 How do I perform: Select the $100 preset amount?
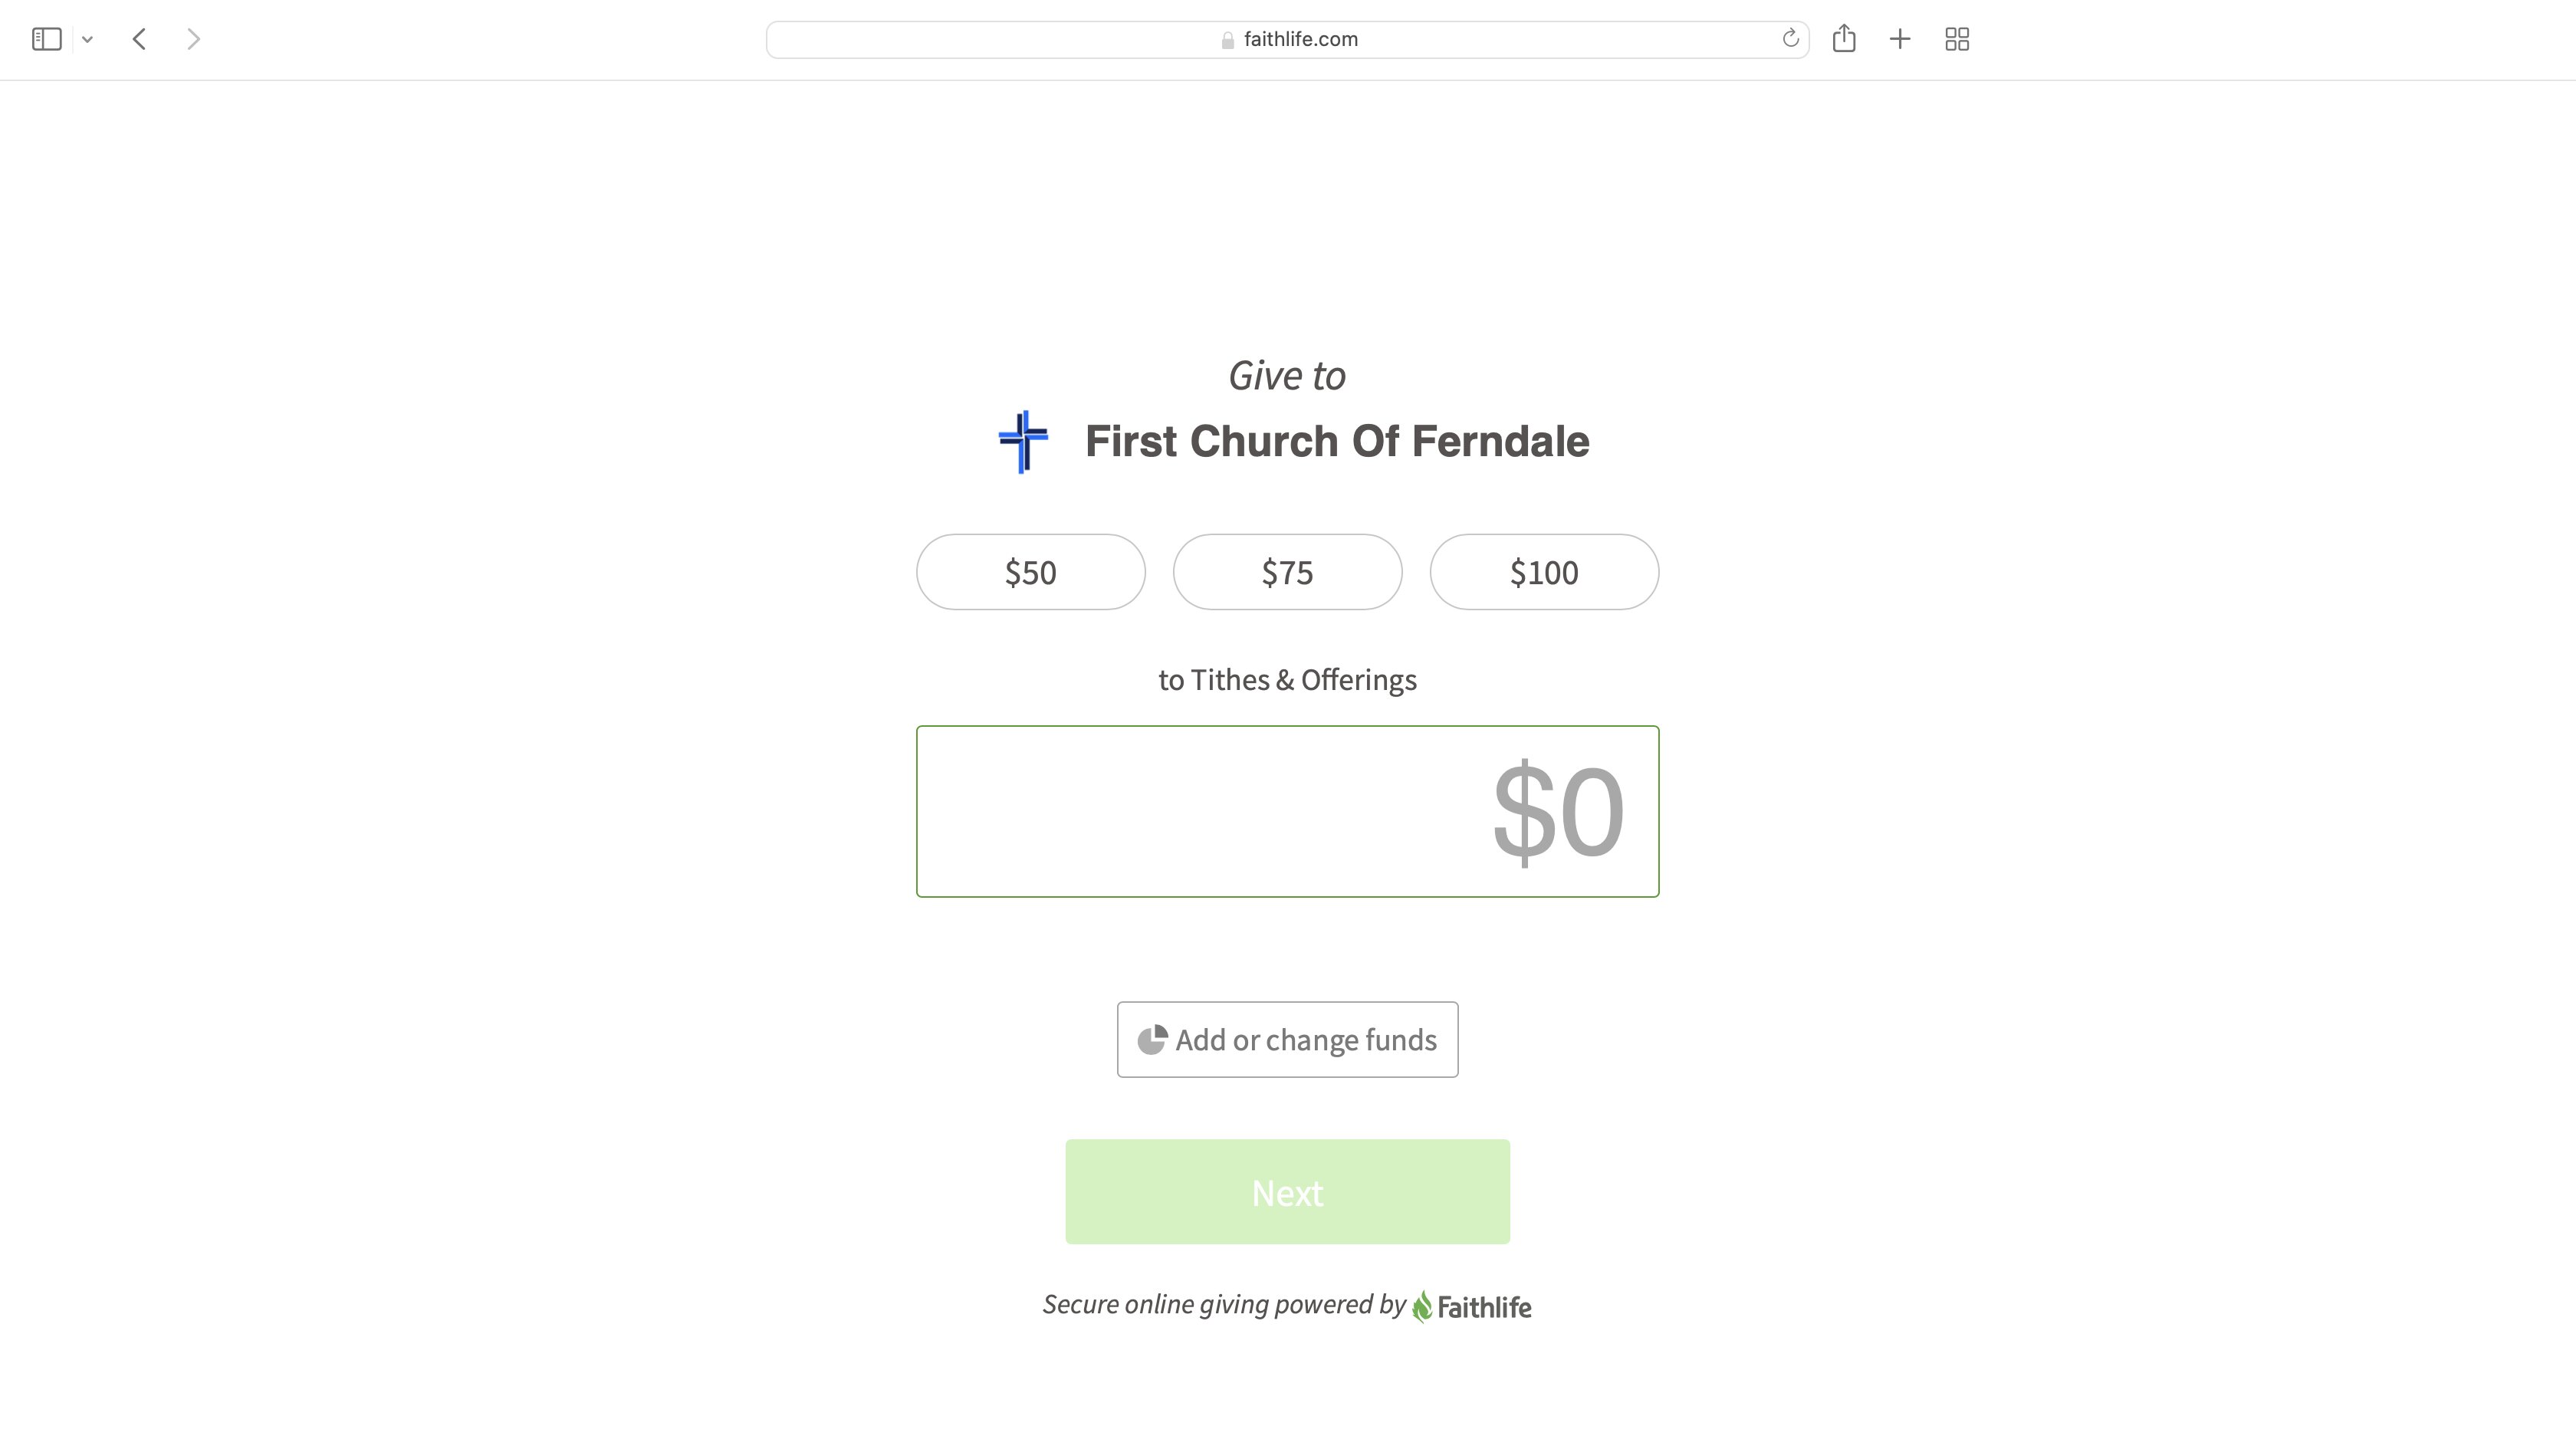1544,572
